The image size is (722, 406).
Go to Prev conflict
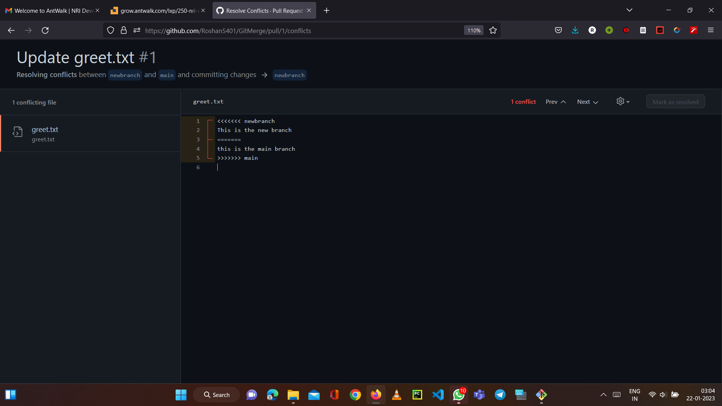tap(555, 102)
